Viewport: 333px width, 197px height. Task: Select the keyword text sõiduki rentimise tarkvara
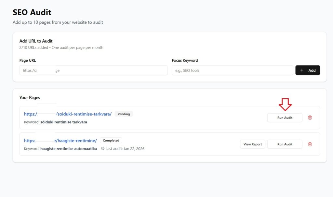pos(63,122)
